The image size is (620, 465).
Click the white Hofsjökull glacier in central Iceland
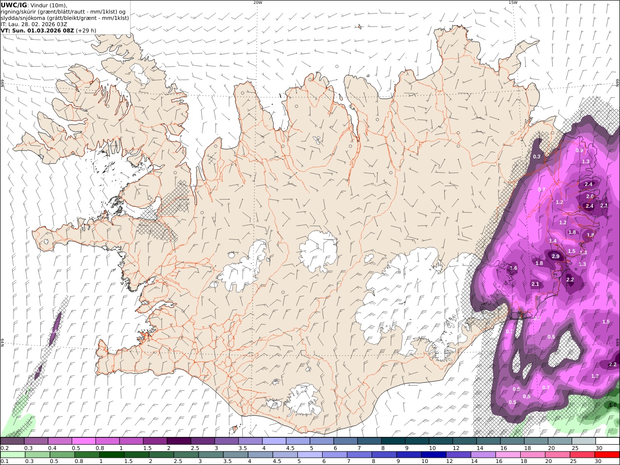(x=318, y=251)
